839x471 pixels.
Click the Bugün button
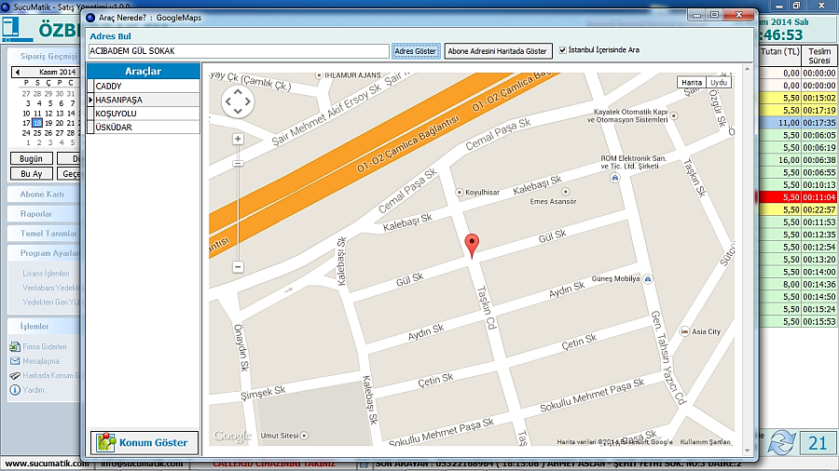pos(31,158)
